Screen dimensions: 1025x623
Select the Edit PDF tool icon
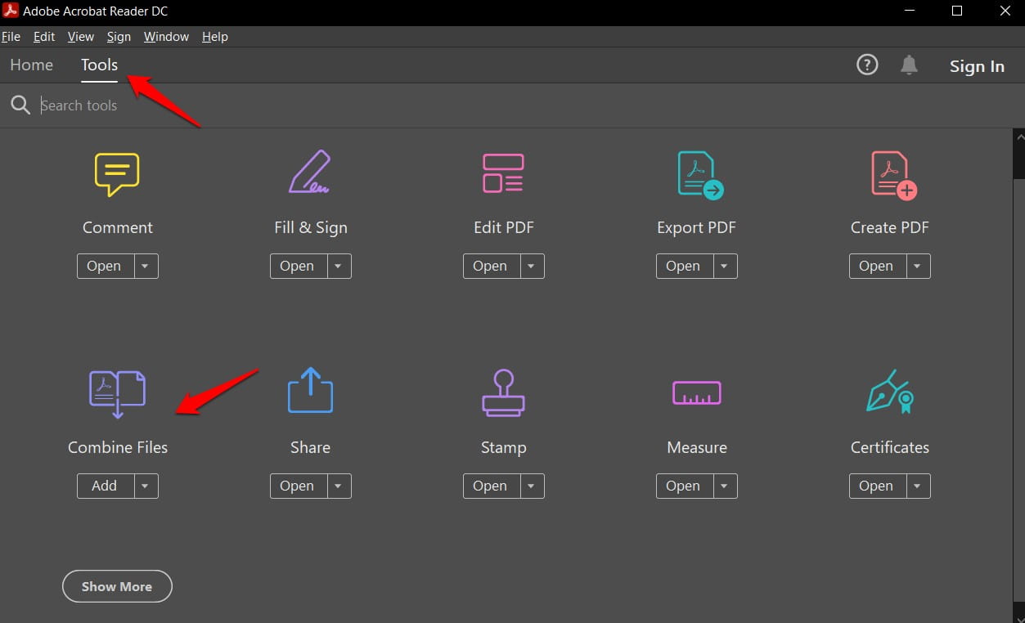503,173
